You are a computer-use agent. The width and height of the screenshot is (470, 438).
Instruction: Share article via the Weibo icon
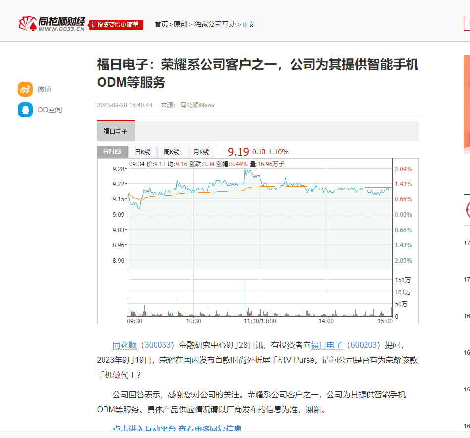pyautogui.click(x=25, y=89)
